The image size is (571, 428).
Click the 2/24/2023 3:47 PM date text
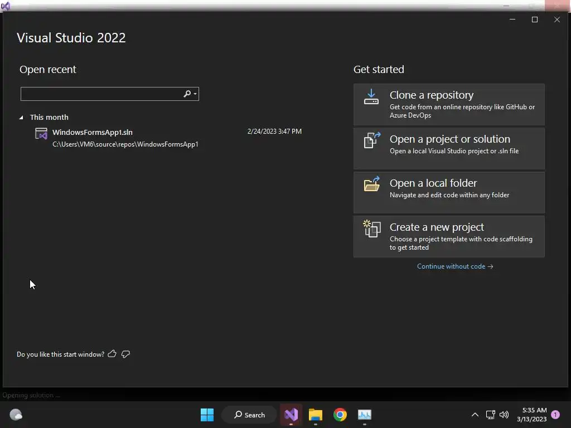click(x=274, y=132)
